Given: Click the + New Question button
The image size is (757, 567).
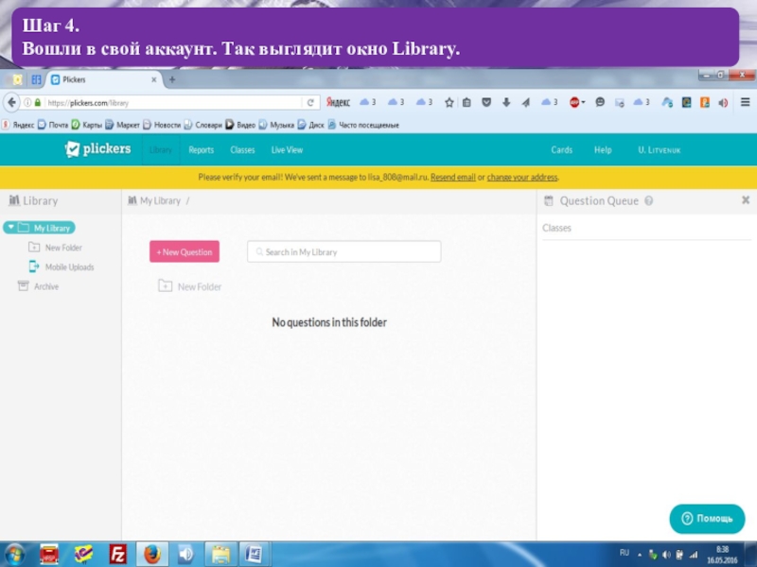Looking at the screenshot, I should [x=184, y=251].
